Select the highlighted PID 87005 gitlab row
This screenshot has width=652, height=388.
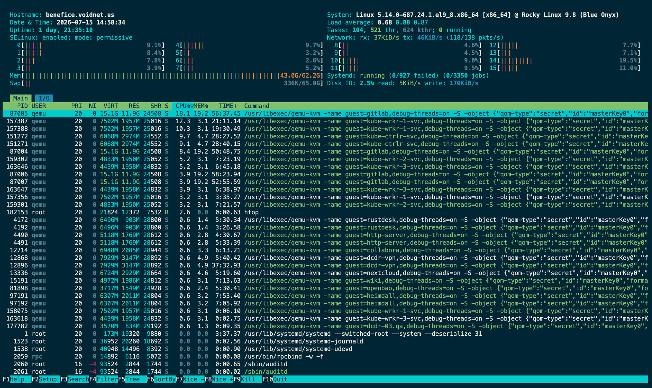[x=325, y=113]
